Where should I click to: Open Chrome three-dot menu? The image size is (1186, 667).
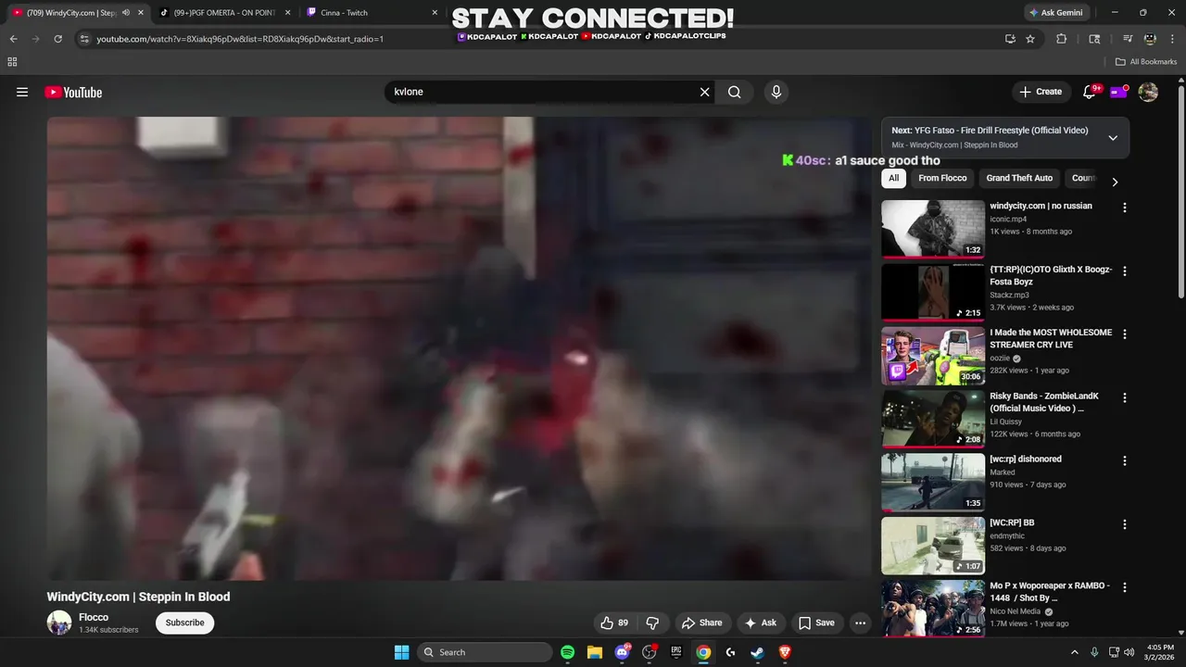click(1172, 39)
